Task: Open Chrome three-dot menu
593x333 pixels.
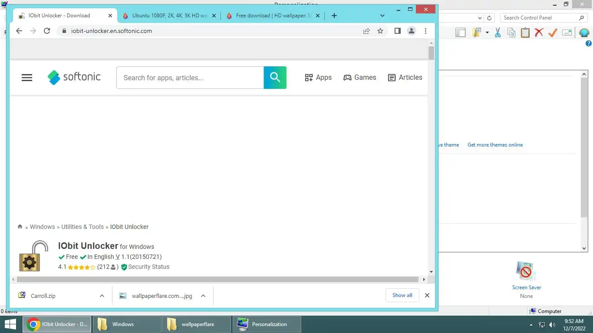Action: click(425, 31)
